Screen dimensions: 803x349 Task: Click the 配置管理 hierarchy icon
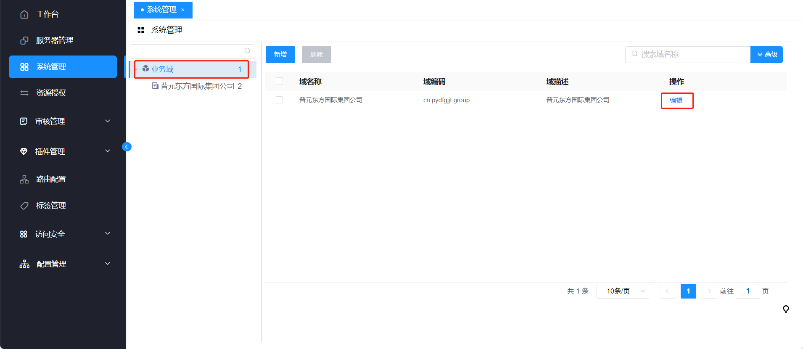(x=24, y=264)
